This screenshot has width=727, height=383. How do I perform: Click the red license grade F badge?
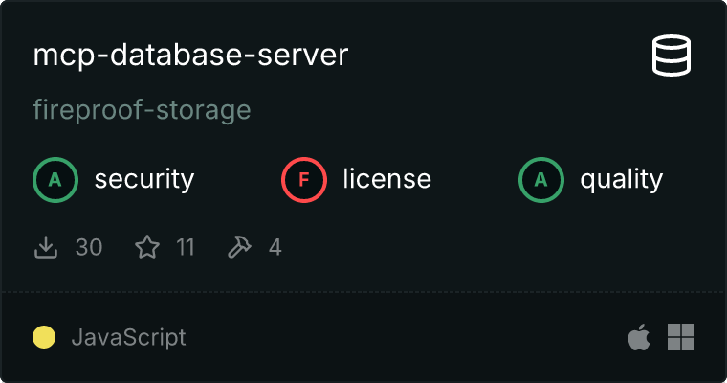pyautogui.click(x=304, y=179)
